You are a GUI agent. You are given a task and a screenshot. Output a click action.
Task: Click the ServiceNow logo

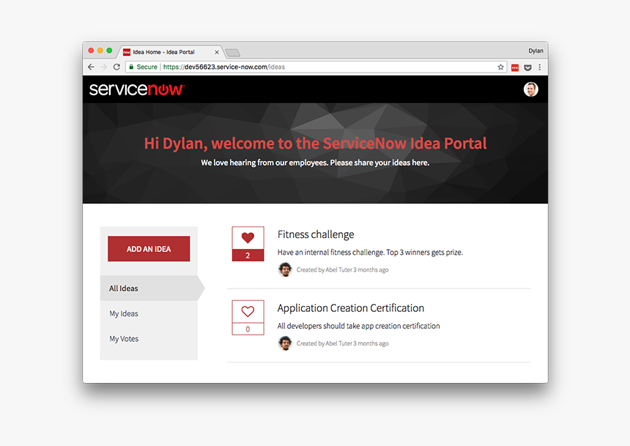136,89
